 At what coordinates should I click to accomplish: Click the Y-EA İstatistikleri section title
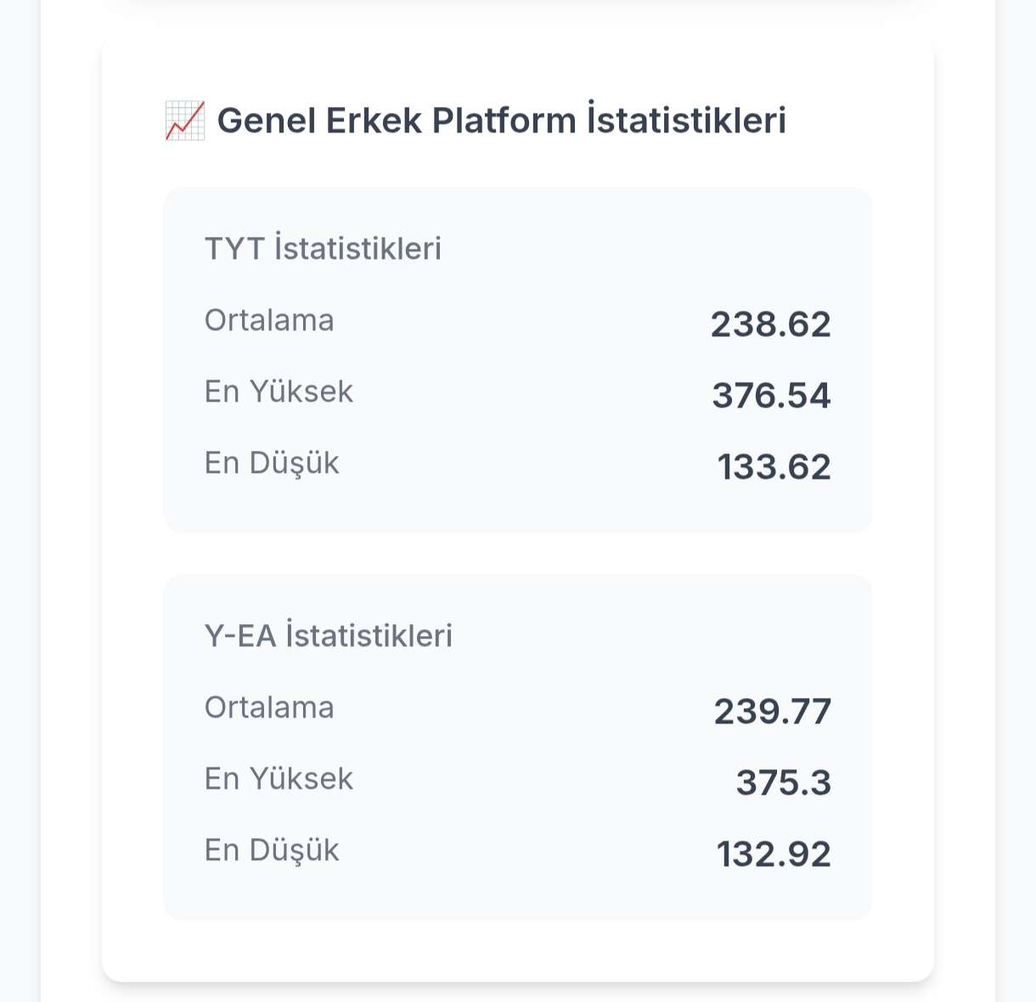(x=329, y=636)
